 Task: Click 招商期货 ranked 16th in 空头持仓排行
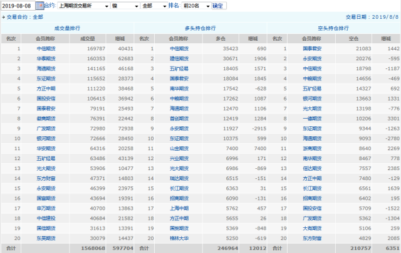pos(312,198)
